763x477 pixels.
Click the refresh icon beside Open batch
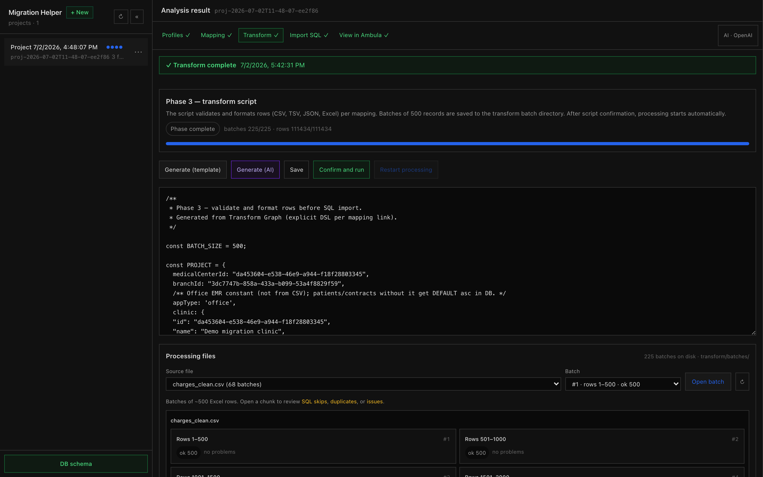point(742,382)
